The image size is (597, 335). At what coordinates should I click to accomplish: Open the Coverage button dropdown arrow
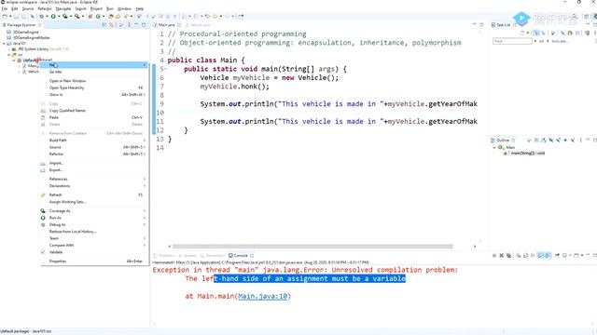coord(71,17)
